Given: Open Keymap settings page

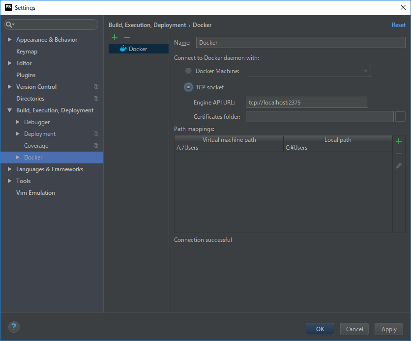Looking at the screenshot, I should coord(27,52).
